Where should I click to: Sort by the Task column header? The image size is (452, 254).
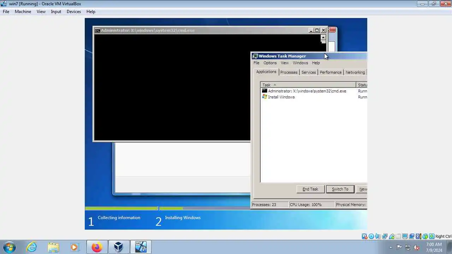coord(308,85)
